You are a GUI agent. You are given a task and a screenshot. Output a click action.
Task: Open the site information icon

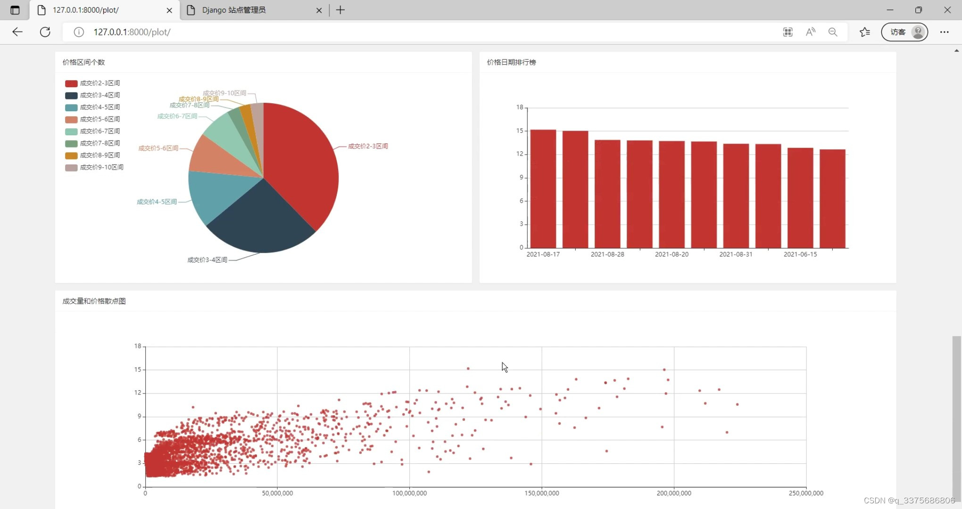[x=79, y=32]
